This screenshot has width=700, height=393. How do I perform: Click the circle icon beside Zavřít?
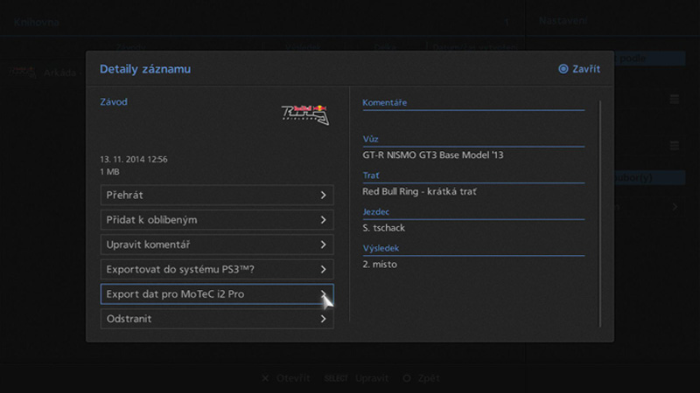point(563,69)
